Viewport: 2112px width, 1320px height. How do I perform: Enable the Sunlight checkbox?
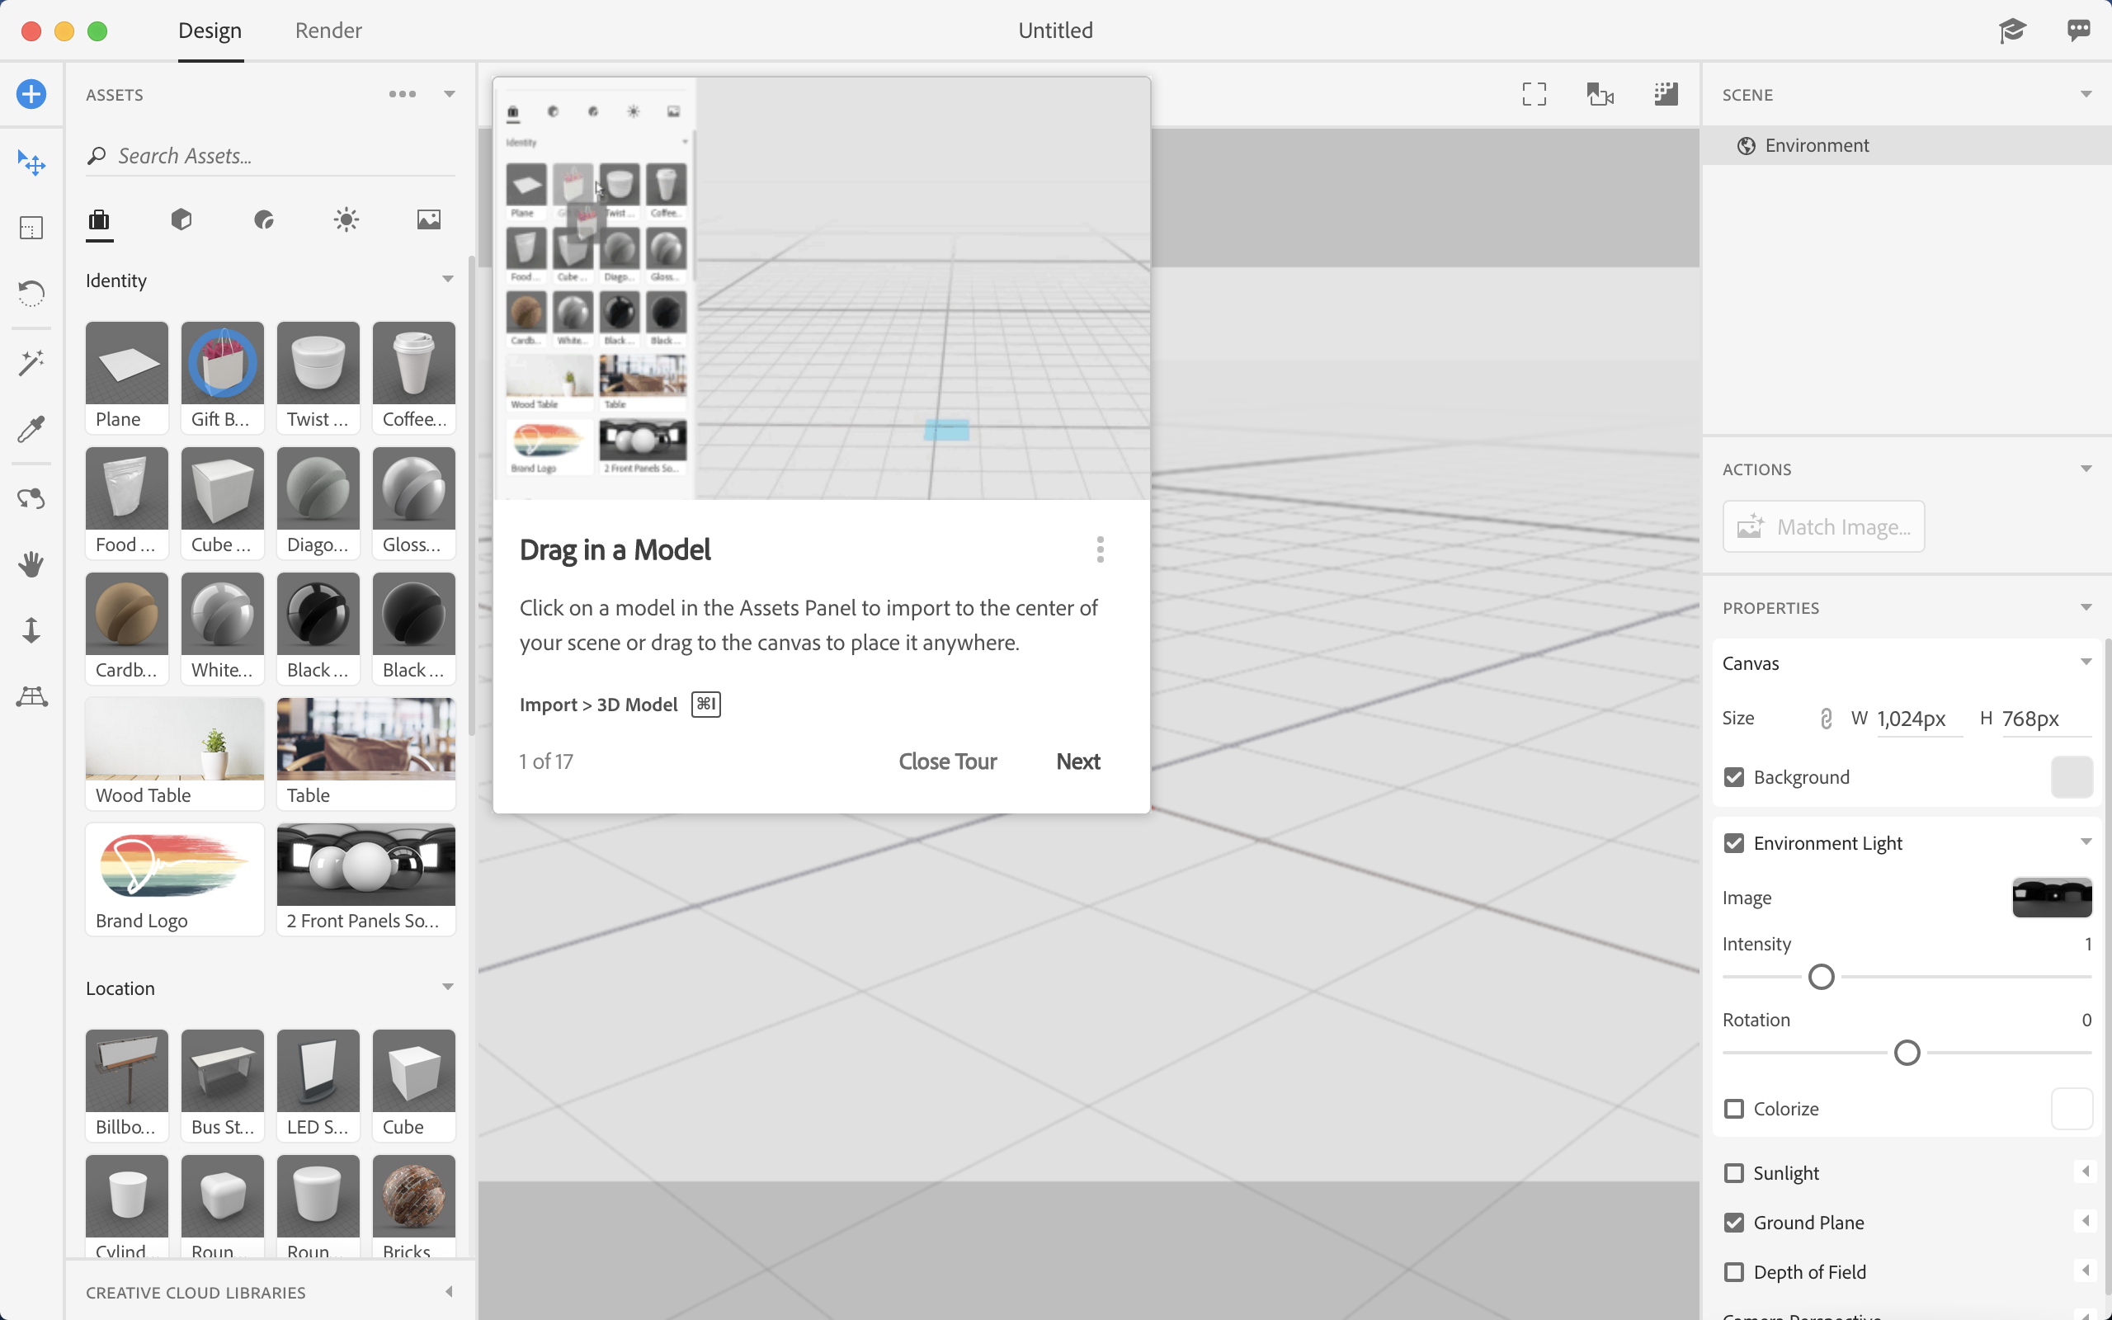1734,1172
